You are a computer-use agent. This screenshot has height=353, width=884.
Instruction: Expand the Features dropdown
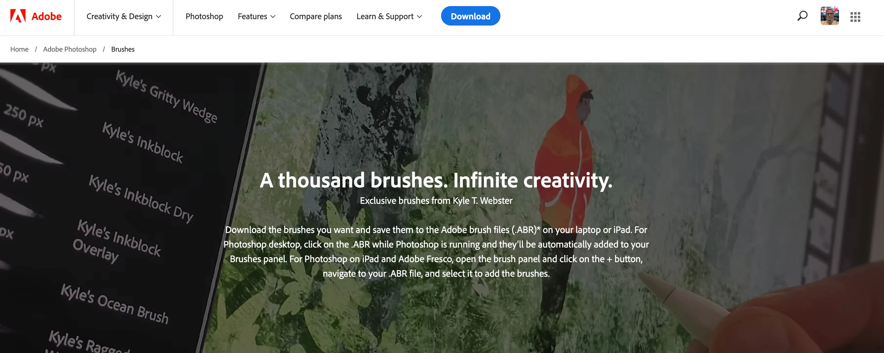256,16
